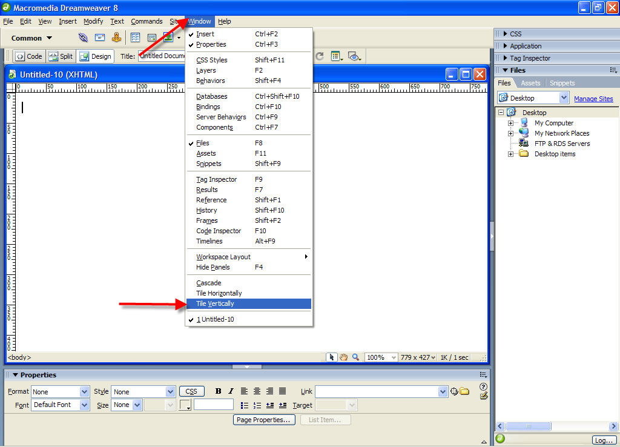
Task: Align text right in Properties
Action: click(269, 391)
